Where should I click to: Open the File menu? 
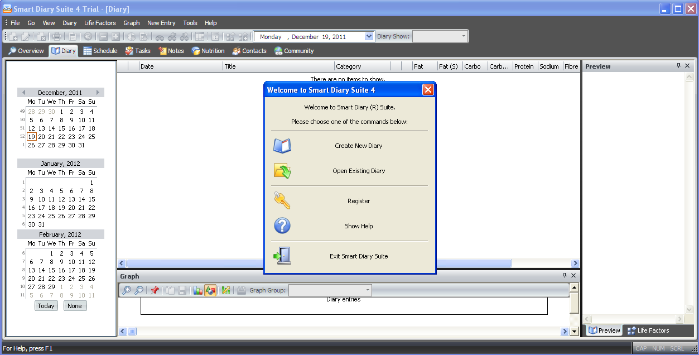[x=15, y=23]
